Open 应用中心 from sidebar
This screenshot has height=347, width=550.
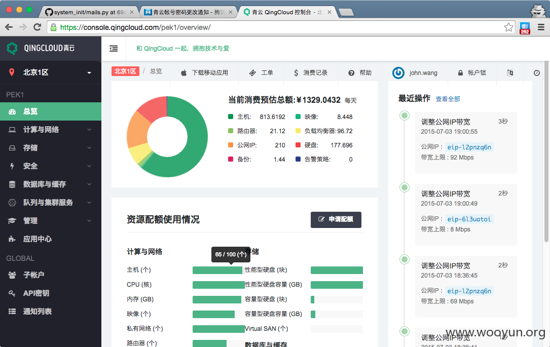pos(51,239)
